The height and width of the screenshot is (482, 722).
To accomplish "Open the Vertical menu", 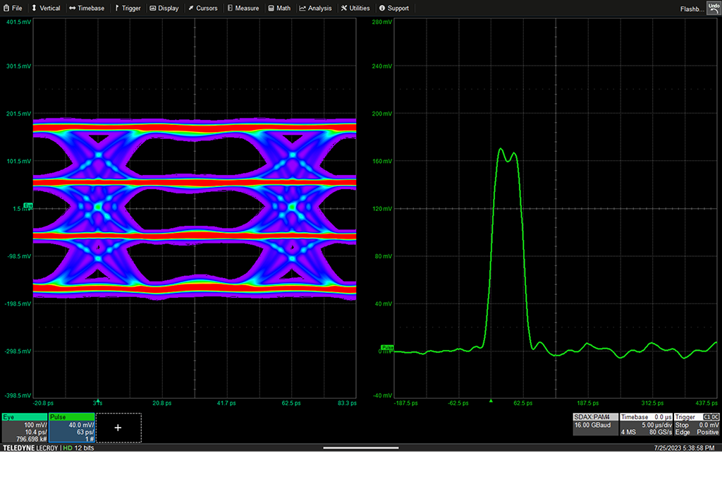I will pyautogui.click(x=45, y=8).
